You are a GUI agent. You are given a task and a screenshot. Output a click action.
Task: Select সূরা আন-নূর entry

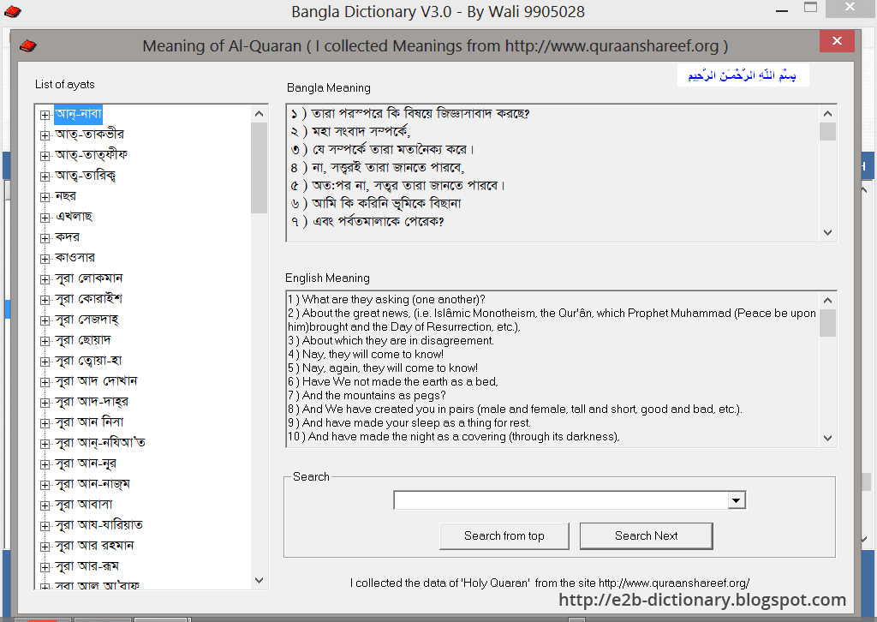86,464
